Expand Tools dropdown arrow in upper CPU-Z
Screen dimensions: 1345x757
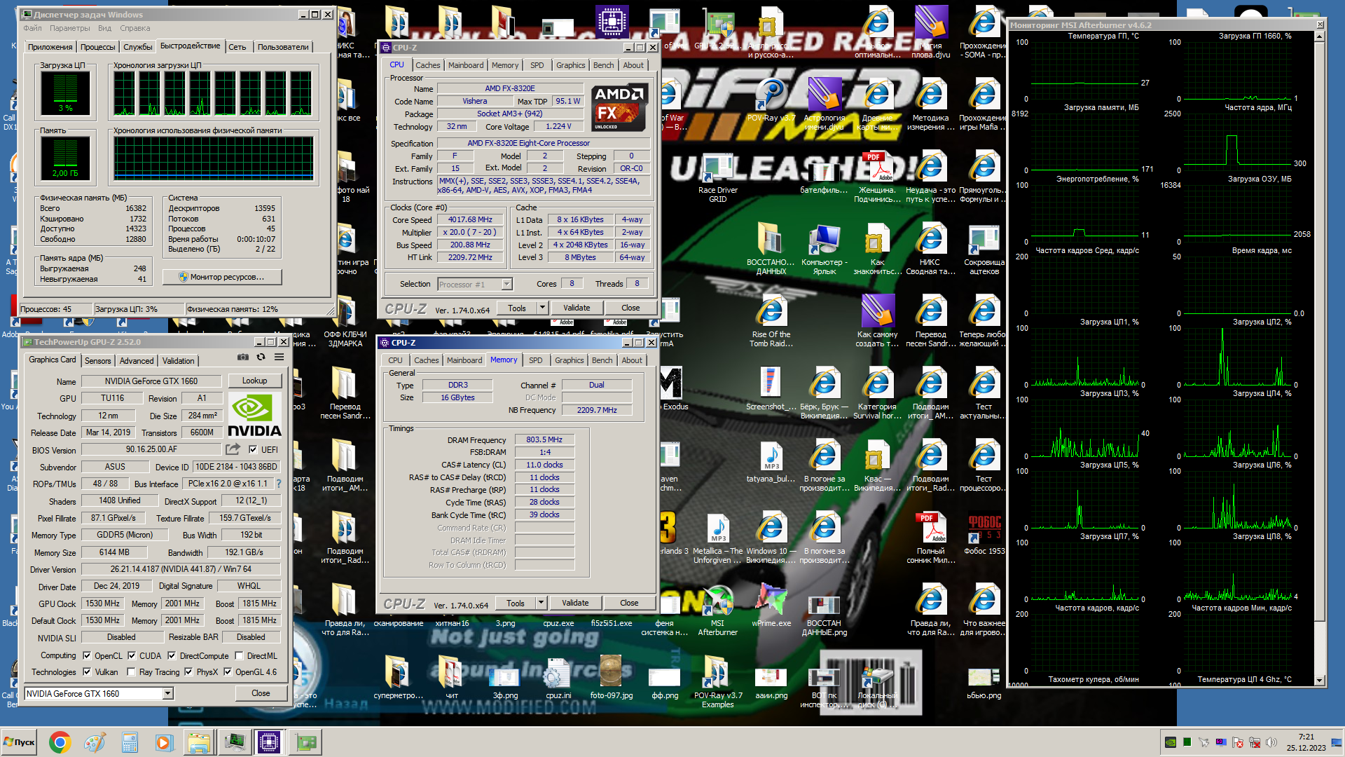542,308
